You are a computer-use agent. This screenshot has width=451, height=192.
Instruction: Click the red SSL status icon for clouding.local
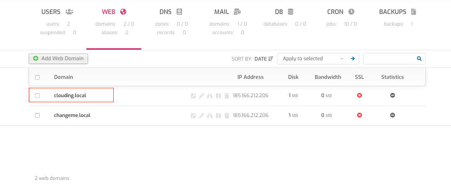[360, 95]
